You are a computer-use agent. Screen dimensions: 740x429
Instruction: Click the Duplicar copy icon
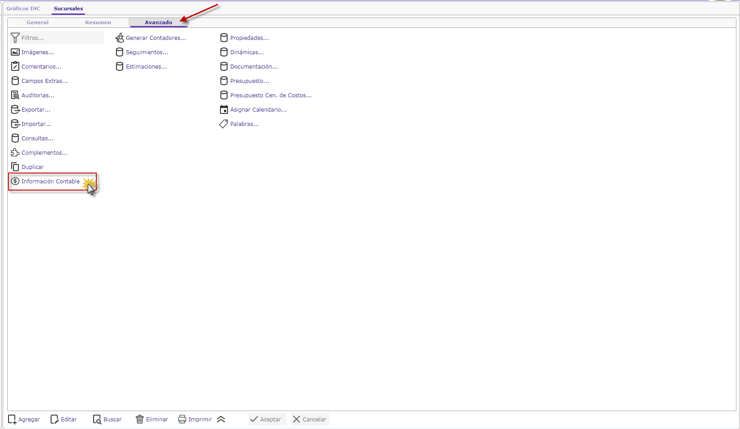15,167
